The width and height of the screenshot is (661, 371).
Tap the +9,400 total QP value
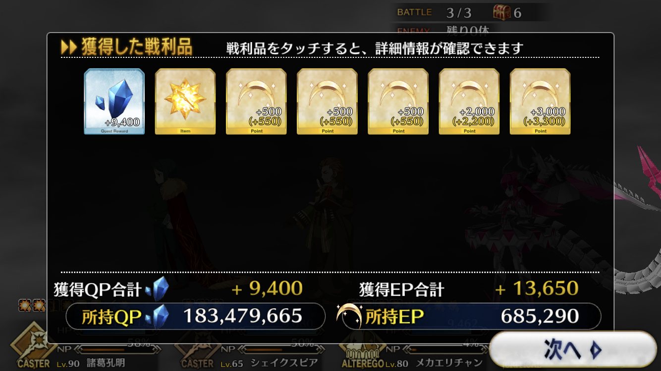pos(267,288)
